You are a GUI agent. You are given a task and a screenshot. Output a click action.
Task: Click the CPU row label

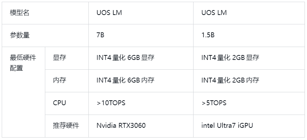pyautogui.click(x=60, y=103)
